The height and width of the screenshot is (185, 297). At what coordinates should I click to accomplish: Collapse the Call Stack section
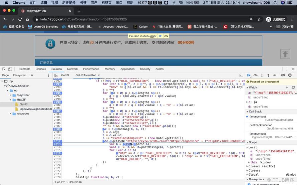247,111
